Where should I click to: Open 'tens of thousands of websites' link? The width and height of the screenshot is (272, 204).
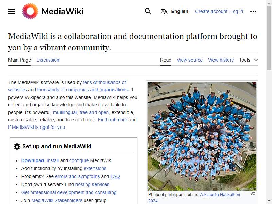pyautogui.click(x=105, y=82)
